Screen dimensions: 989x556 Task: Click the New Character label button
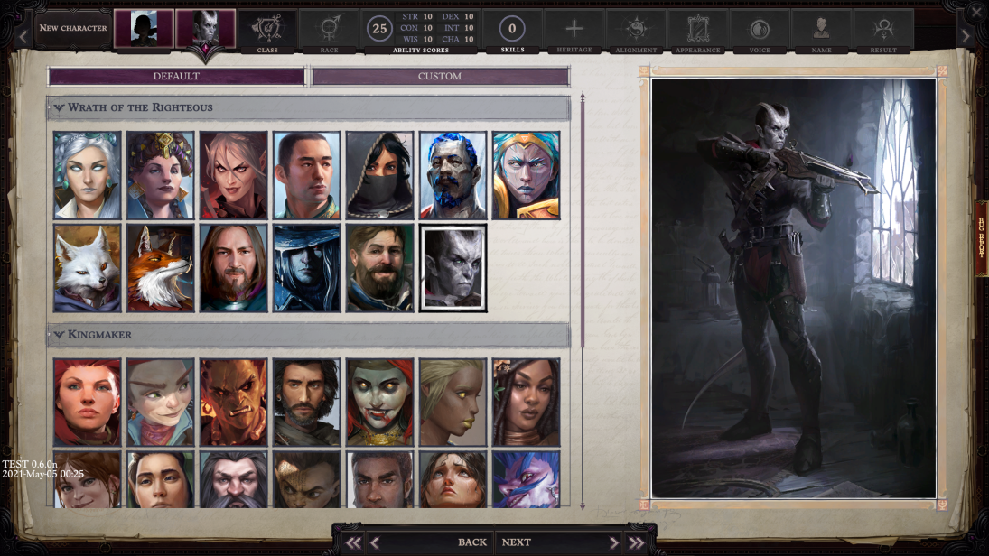tap(73, 28)
